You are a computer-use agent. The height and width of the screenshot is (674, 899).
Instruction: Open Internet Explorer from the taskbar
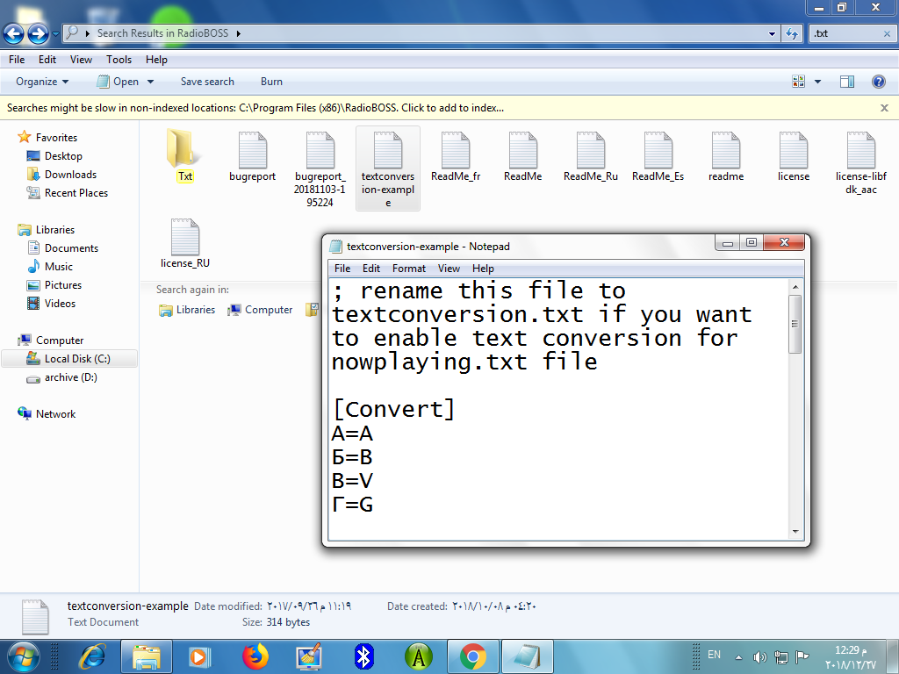coord(93,656)
